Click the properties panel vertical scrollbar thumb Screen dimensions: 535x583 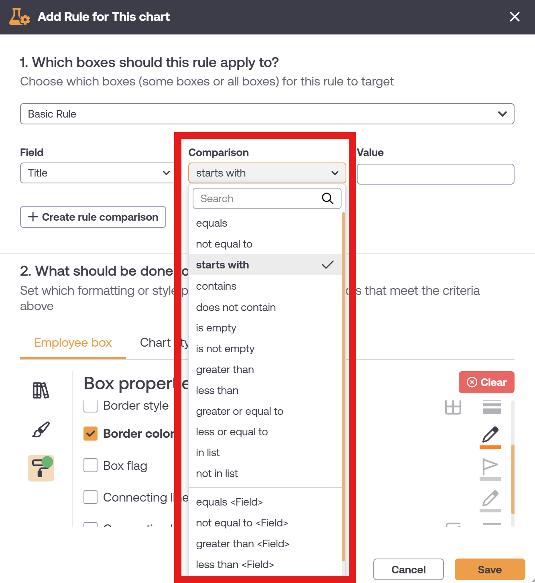click(513, 479)
